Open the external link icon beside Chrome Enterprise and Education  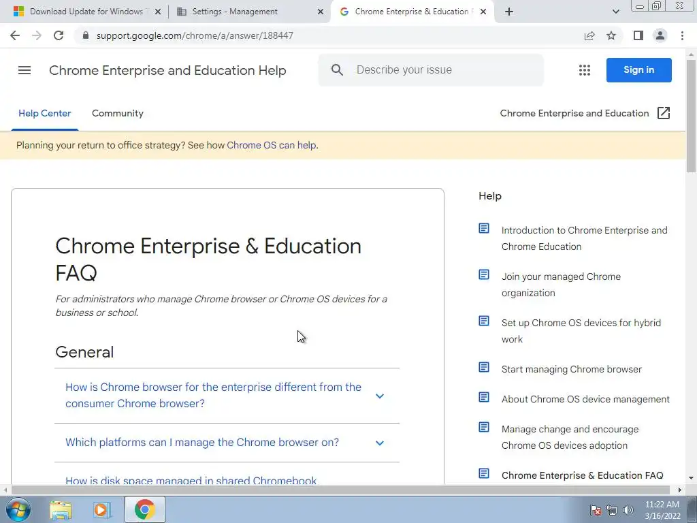pyautogui.click(x=663, y=114)
